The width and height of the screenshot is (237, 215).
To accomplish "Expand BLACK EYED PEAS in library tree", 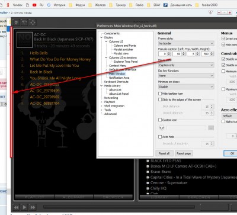I will click(148, 161).
